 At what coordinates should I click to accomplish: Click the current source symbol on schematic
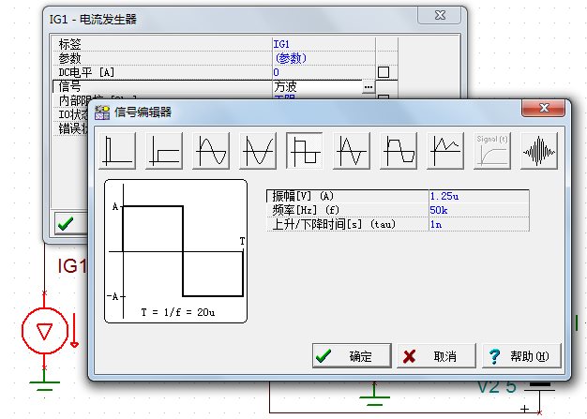coord(45,331)
